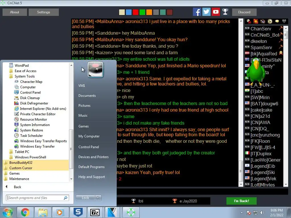Pick the dark red chat color swatch
The width and height of the screenshot is (291, 218).
170,12
